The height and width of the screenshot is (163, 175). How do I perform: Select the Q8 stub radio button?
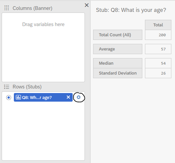pos(9,98)
